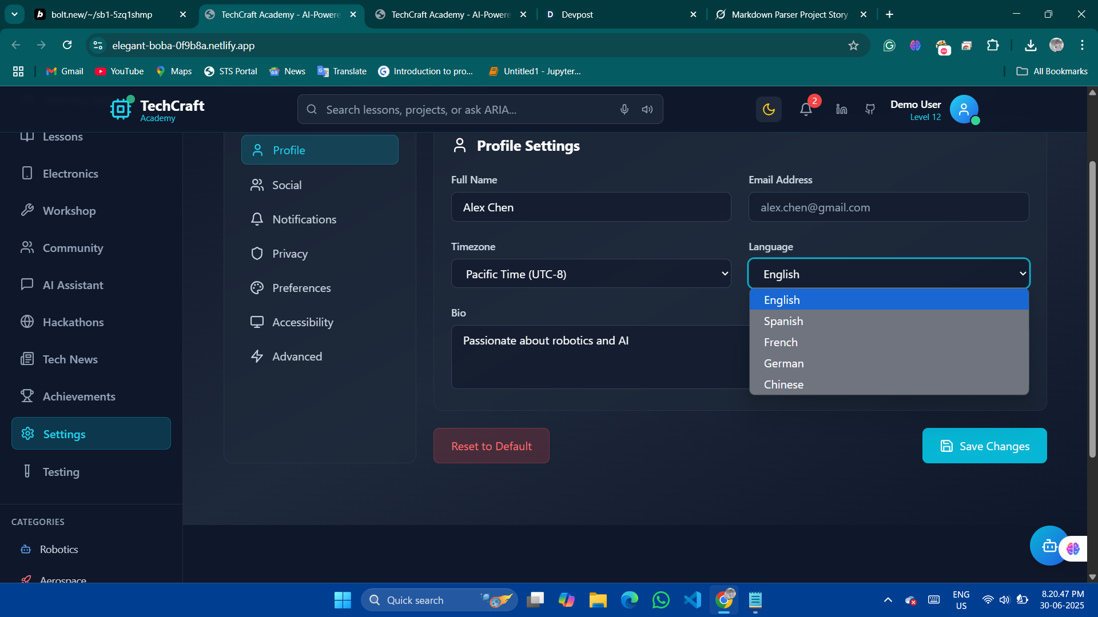The image size is (1098, 617).
Task: Open notifications bell icon
Action: pyautogui.click(x=806, y=110)
